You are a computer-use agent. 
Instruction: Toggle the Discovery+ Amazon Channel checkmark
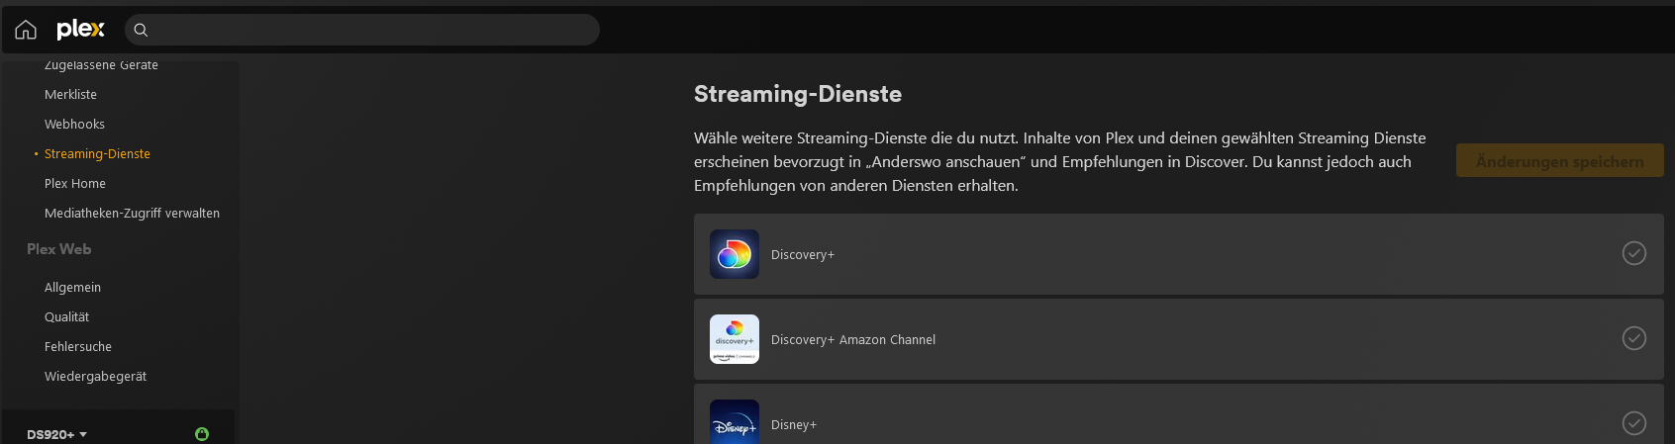click(1633, 338)
